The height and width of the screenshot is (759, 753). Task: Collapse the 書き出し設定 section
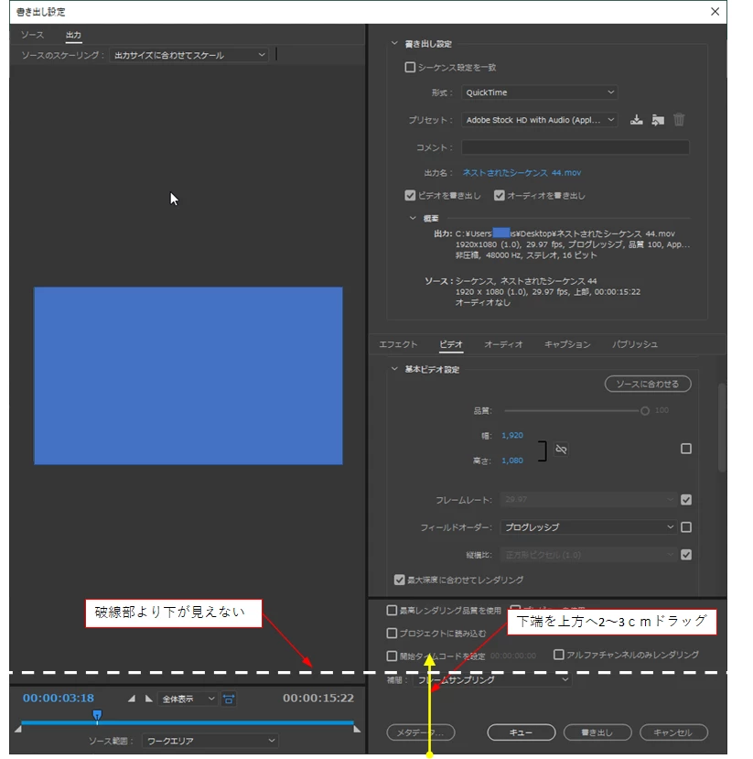click(394, 44)
